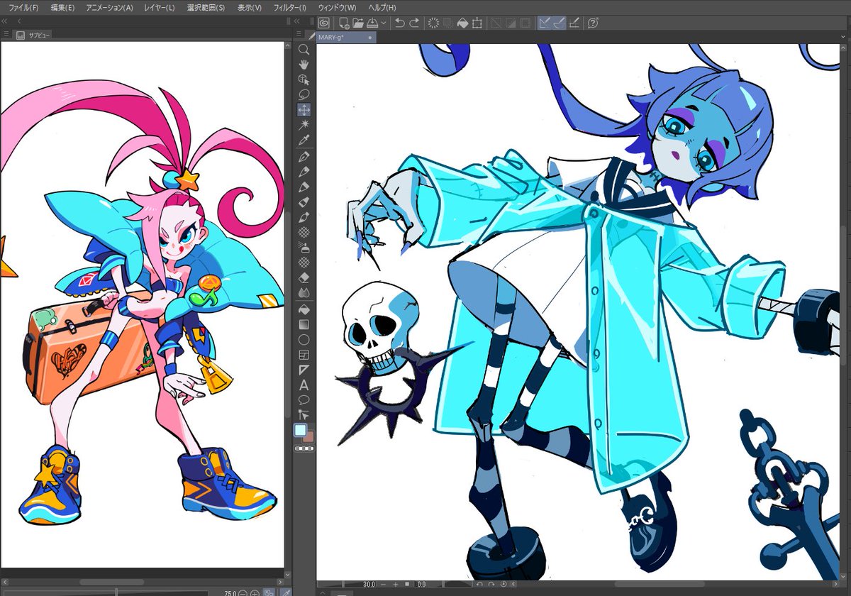Toggle Snap to Special Ruler
The image size is (851, 596).
tap(559, 23)
